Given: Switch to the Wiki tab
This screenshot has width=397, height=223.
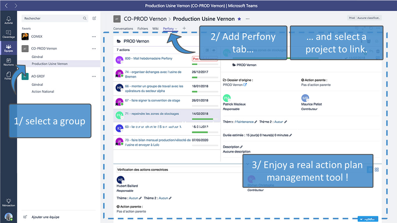Looking at the screenshot, I should click(x=155, y=29).
